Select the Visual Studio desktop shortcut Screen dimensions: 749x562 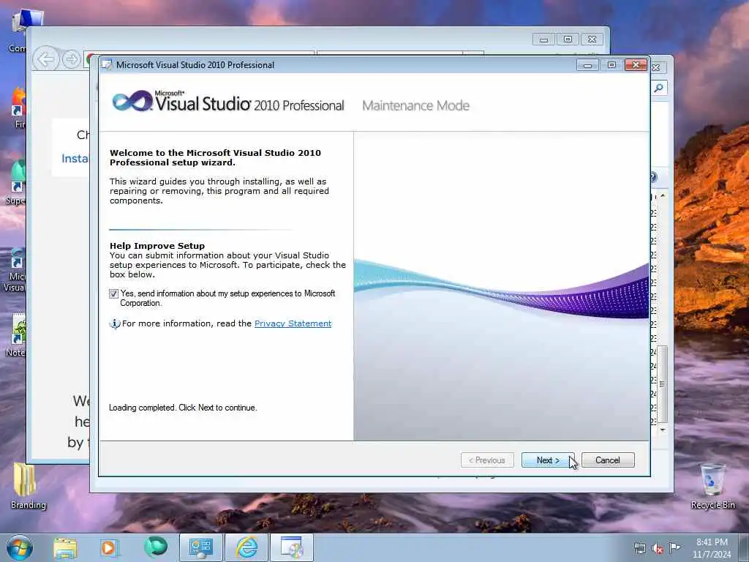pyautogui.click(x=15, y=269)
